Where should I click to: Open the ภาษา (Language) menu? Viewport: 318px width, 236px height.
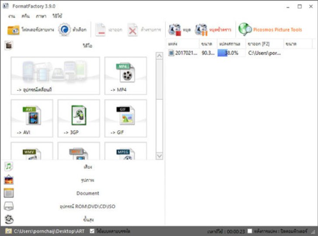tap(41, 16)
